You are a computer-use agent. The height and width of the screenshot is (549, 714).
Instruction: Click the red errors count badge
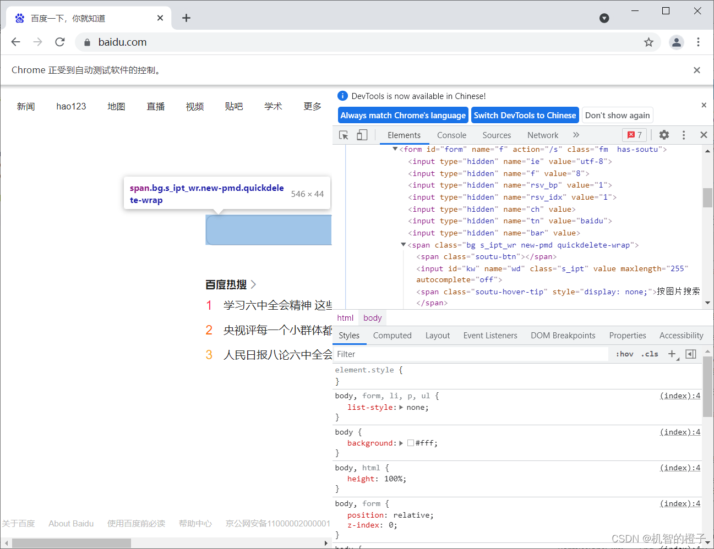tap(635, 135)
